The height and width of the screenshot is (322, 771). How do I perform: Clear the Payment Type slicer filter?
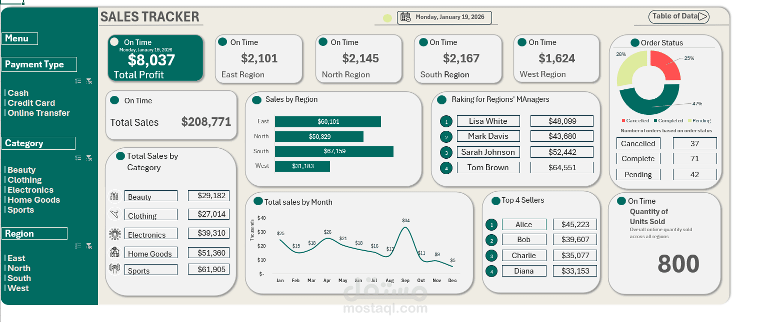[x=89, y=80]
